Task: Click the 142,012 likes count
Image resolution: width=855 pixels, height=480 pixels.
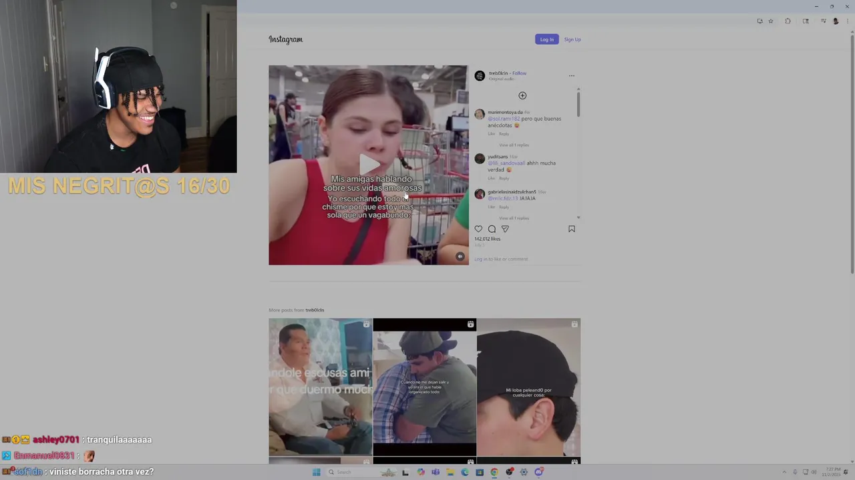Action: tap(487, 239)
